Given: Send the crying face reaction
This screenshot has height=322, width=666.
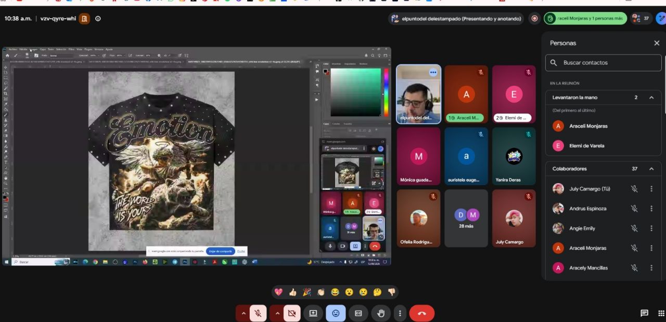Looking at the screenshot, I should (363, 292).
